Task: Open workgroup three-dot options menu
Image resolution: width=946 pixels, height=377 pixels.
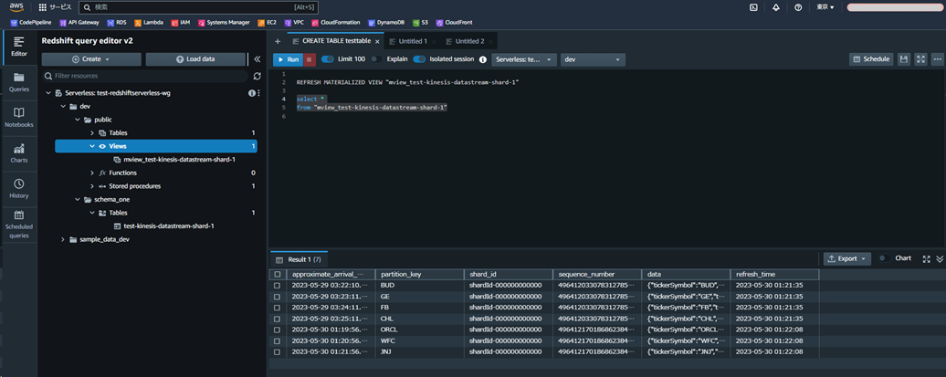Action: click(258, 93)
